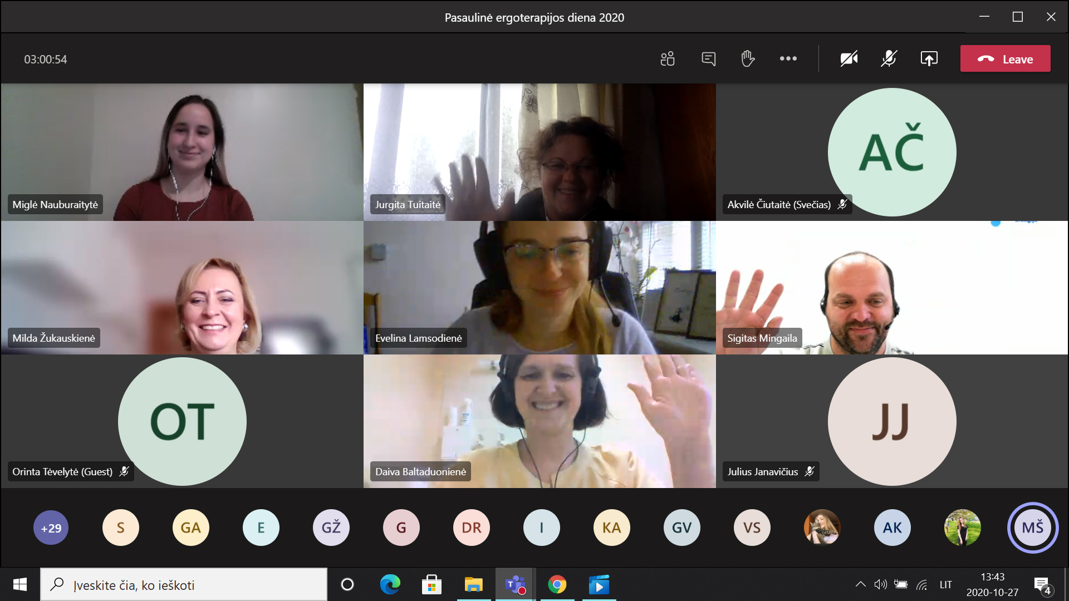This screenshot has height=601, width=1069.
Task: Click the AČ avatar circle
Action: tap(892, 152)
